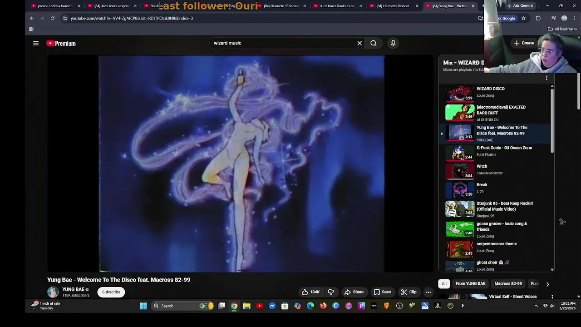
Task: Run search with the magnifier button
Action: [374, 43]
